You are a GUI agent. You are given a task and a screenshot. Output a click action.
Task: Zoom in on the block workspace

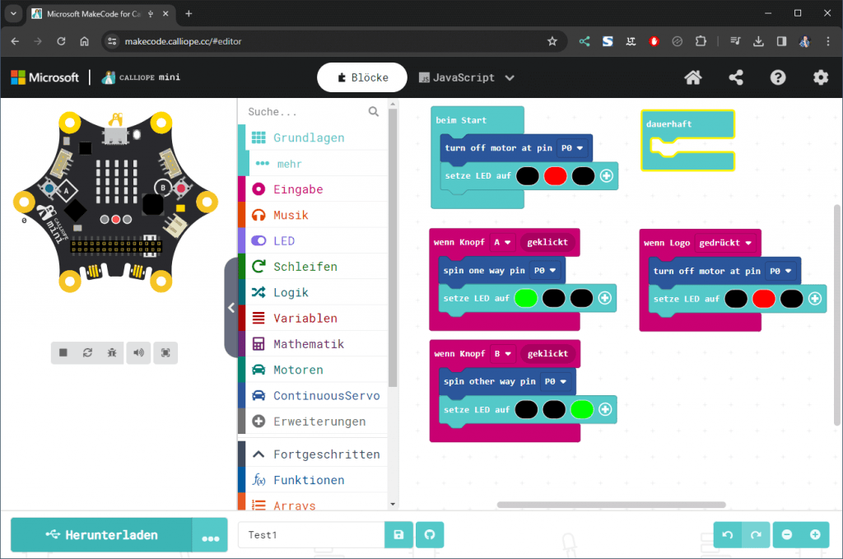(814, 535)
